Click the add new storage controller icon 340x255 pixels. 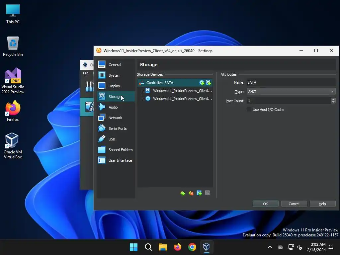(183, 193)
